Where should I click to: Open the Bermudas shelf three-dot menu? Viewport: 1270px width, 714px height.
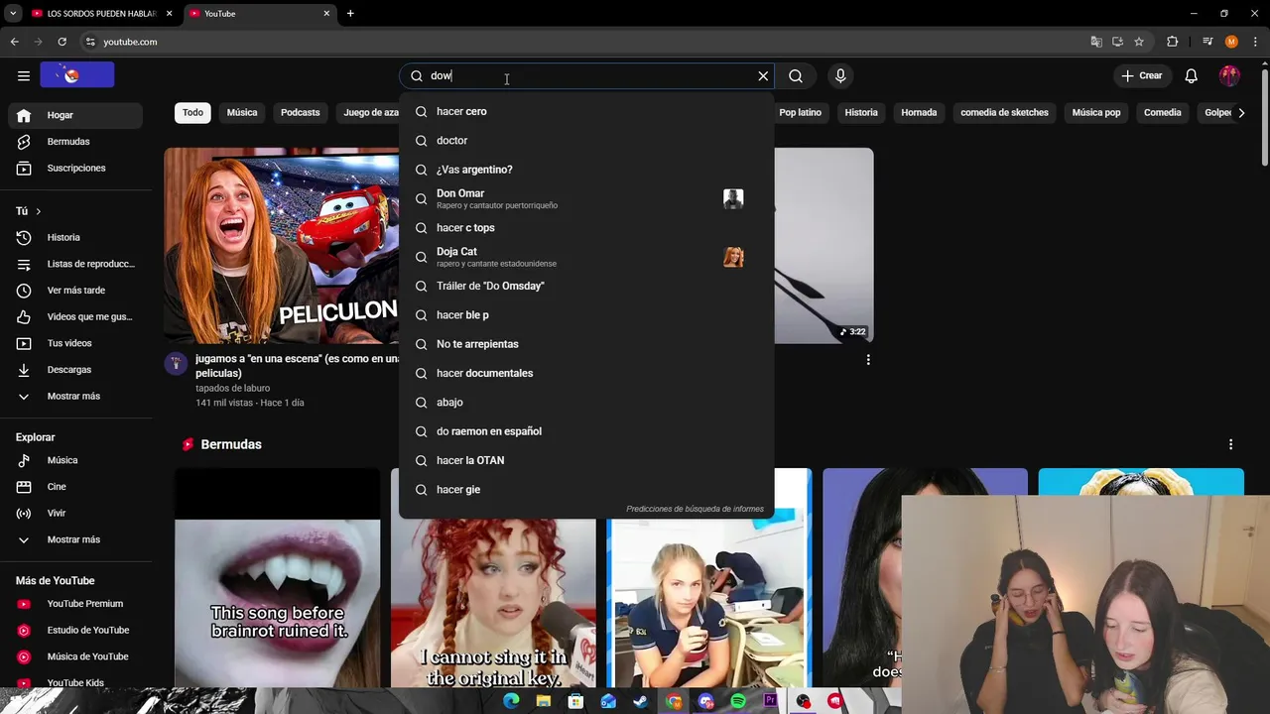coord(1230,444)
